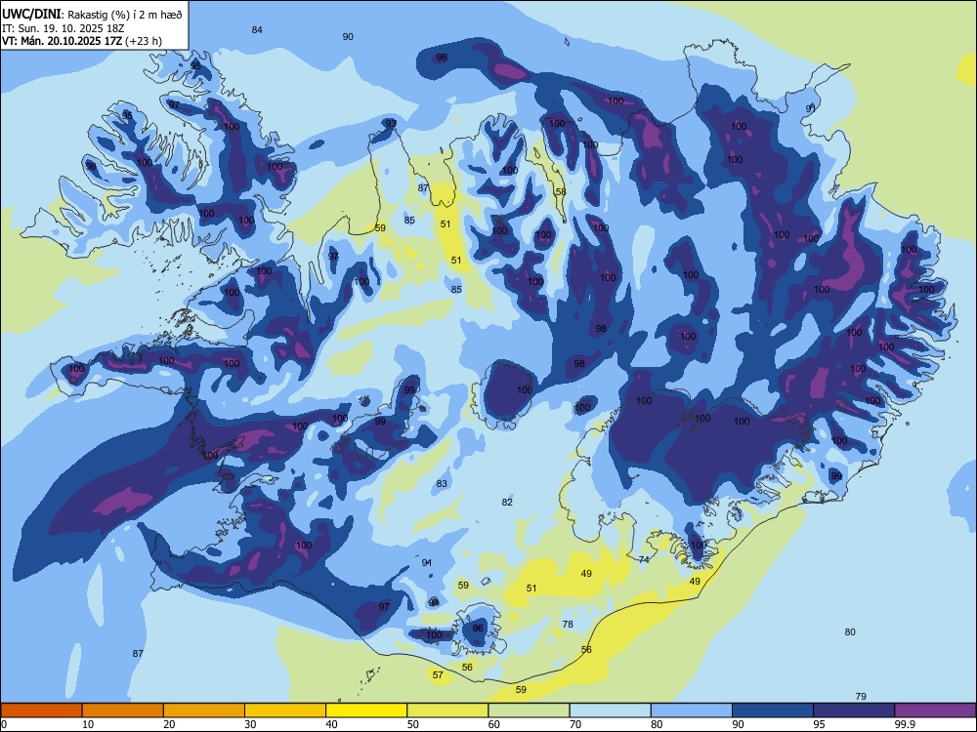This screenshot has width=977, height=732.
Task: Click the 'Rakastig (%) í 2 m hæð' caption
Action: [x=125, y=15]
